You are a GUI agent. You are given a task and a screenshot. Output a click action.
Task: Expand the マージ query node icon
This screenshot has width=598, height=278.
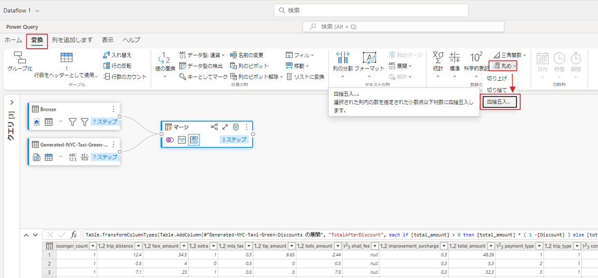coord(225,127)
